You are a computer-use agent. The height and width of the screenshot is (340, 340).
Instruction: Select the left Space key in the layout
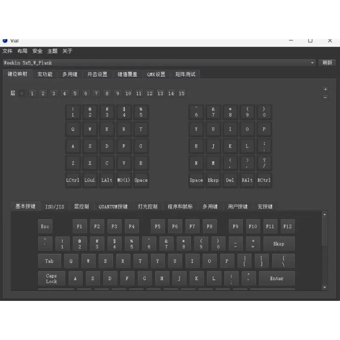click(x=141, y=180)
